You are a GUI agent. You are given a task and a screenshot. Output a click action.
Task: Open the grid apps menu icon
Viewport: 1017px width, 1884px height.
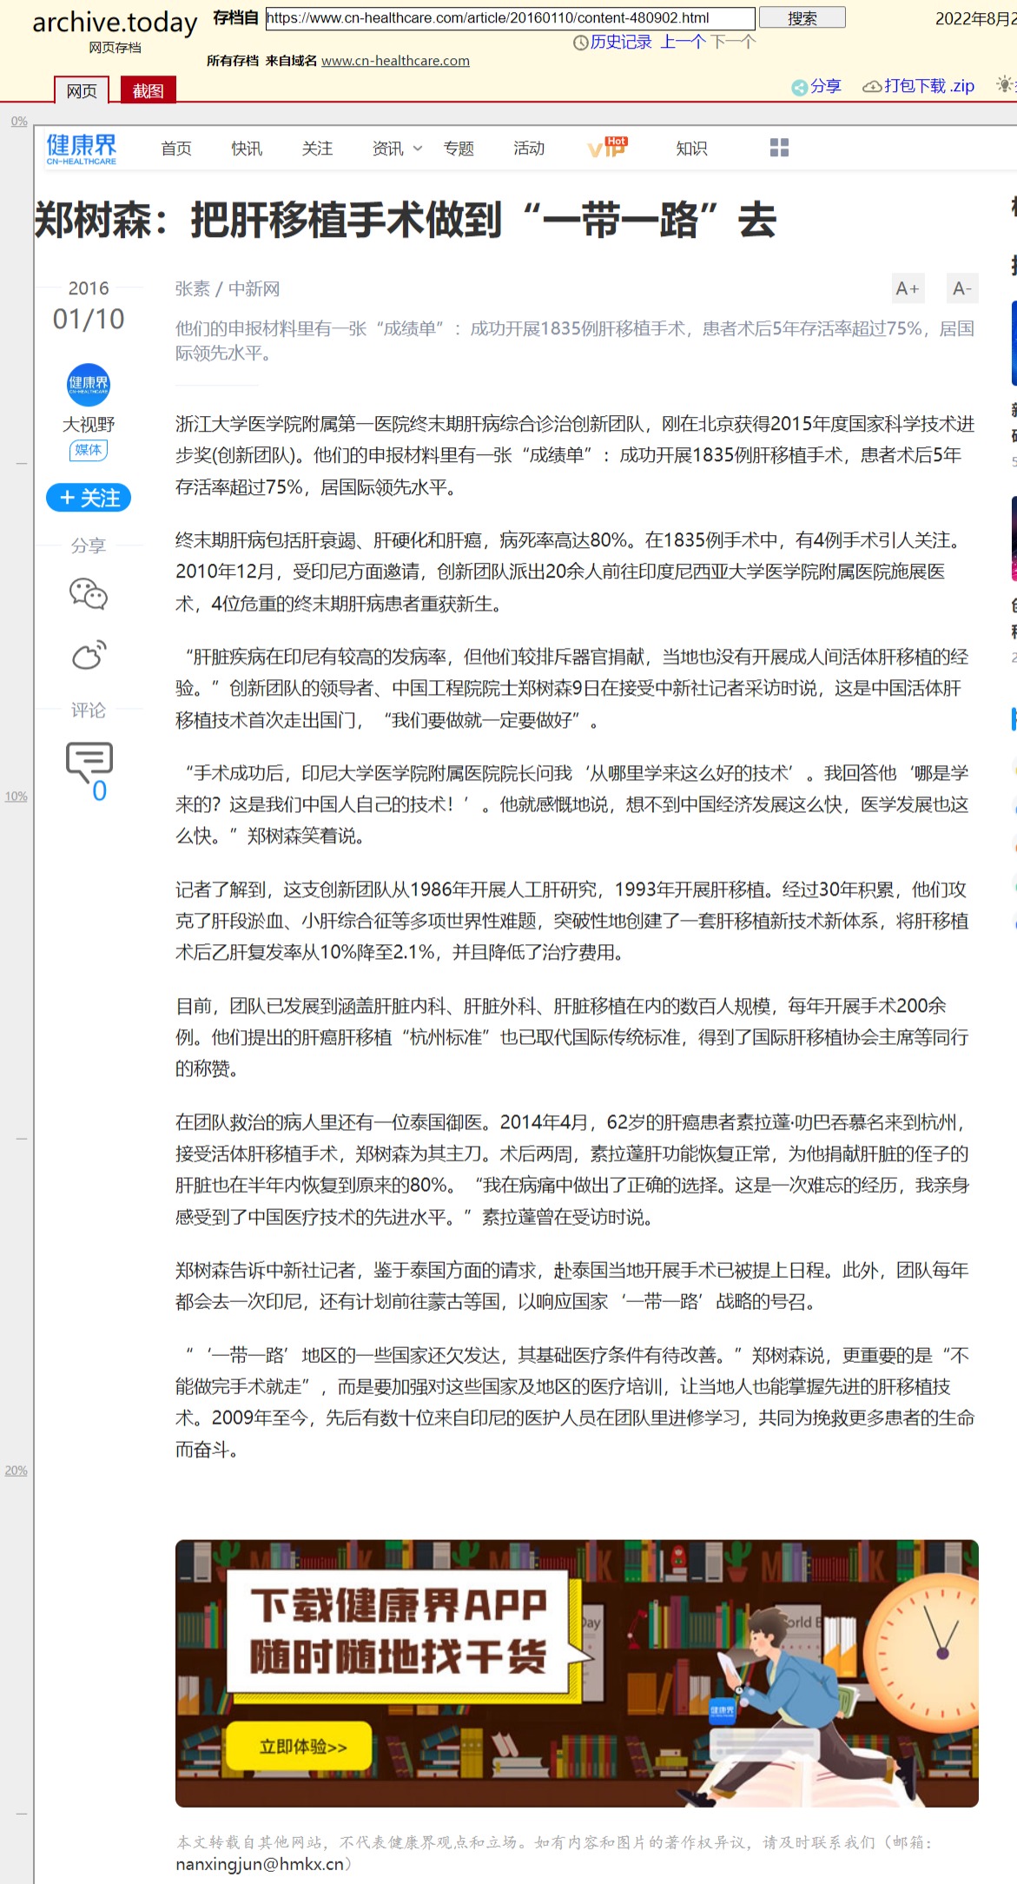pyautogui.click(x=779, y=149)
